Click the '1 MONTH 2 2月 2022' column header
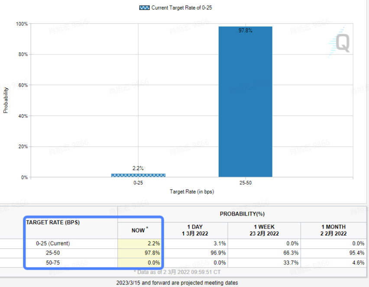 pyautogui.click(x=333, y=230)
